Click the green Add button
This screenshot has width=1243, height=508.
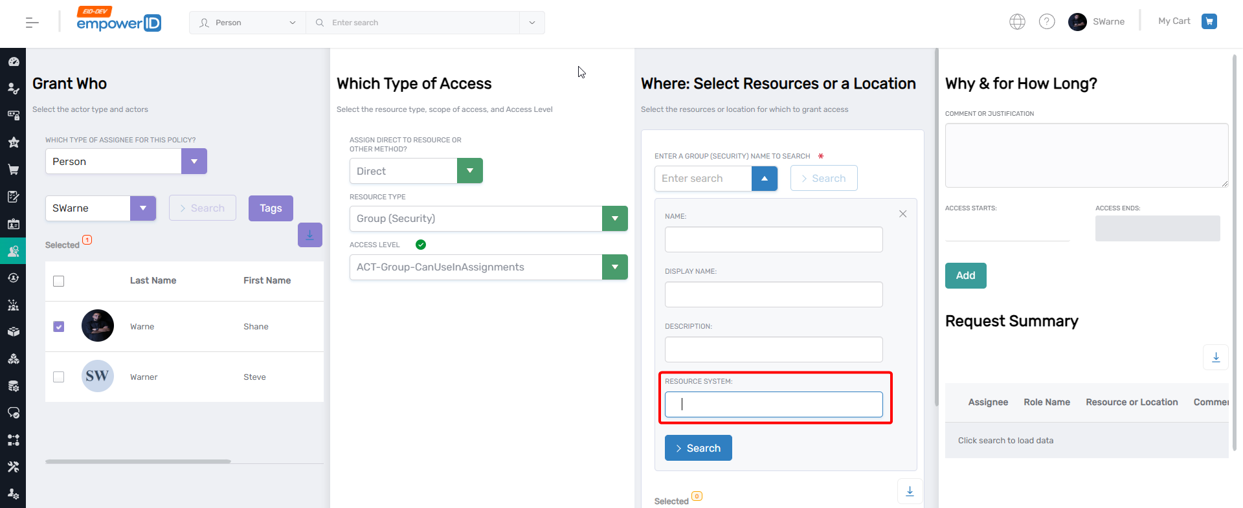tap(966, 276)
